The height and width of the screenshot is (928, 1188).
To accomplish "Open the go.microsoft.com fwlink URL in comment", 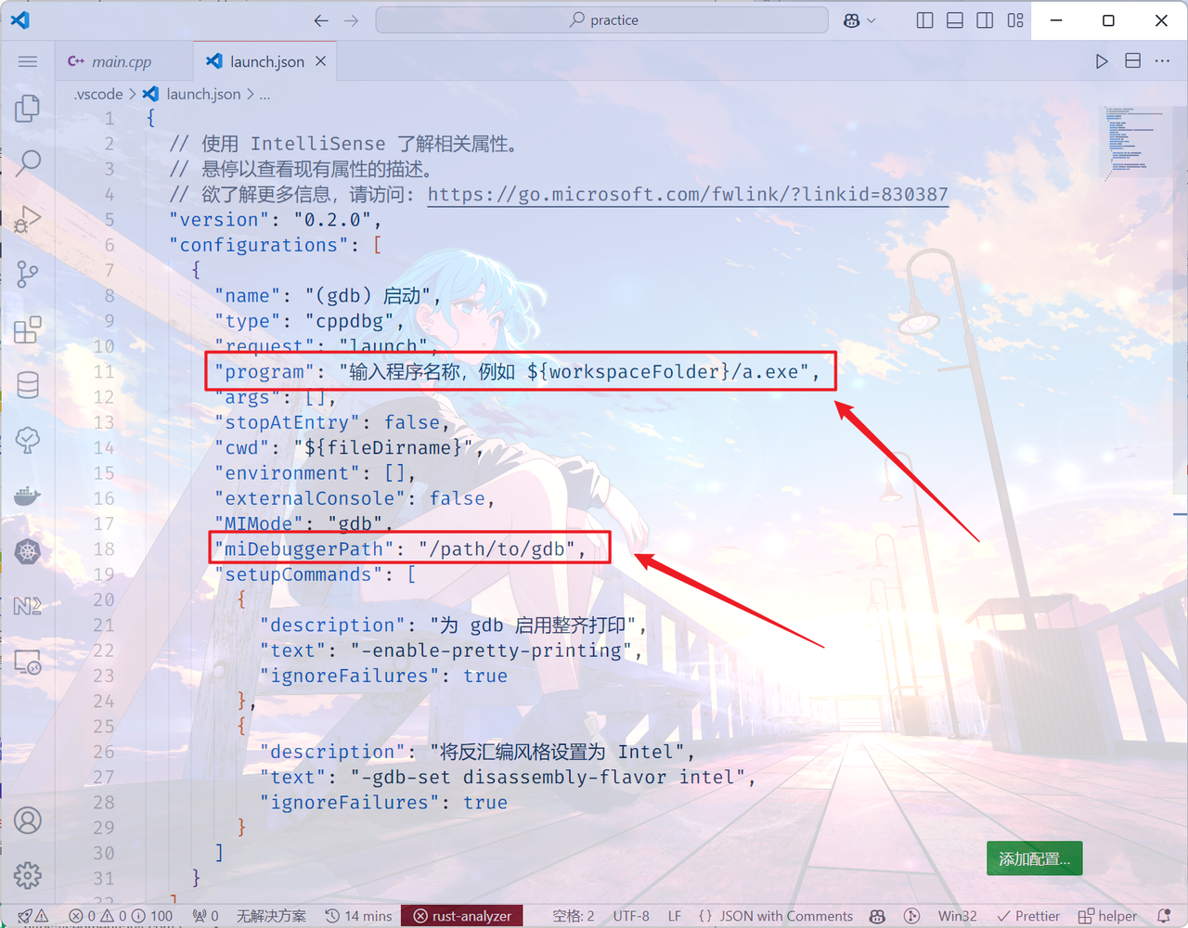I will pyautogui.click(x=688, y=194).
